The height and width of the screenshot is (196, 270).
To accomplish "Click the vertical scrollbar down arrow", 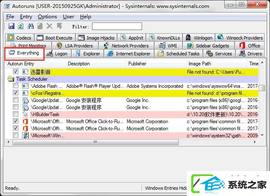I will click(x=262, y=135).
